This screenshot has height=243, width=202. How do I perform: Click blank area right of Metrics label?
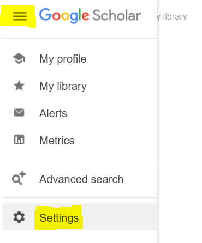(x=116, y=141)
